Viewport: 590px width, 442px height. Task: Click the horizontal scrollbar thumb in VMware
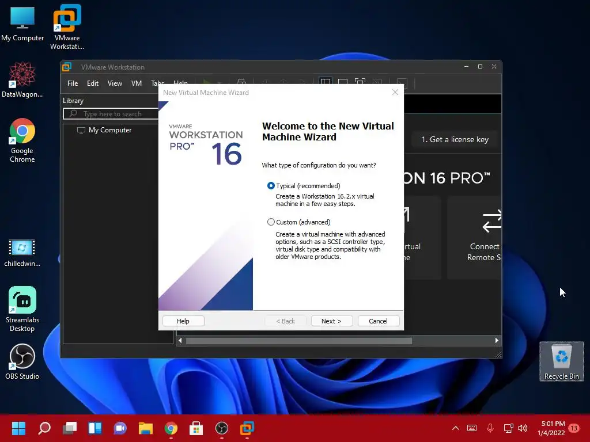[299, 341]
